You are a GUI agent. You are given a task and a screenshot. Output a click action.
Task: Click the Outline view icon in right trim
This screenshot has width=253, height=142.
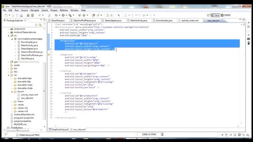click(x=249, y=26)
